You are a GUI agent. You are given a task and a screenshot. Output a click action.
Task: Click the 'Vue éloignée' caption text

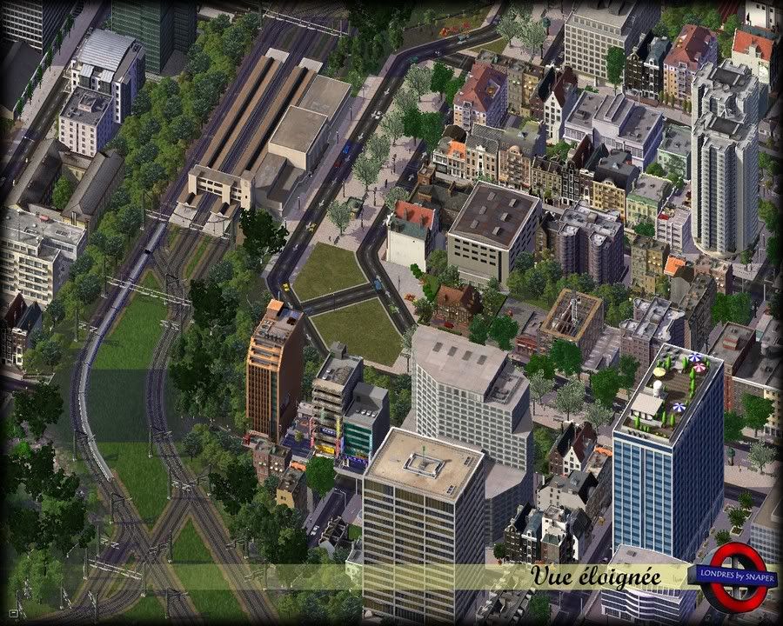click(596, 576)
